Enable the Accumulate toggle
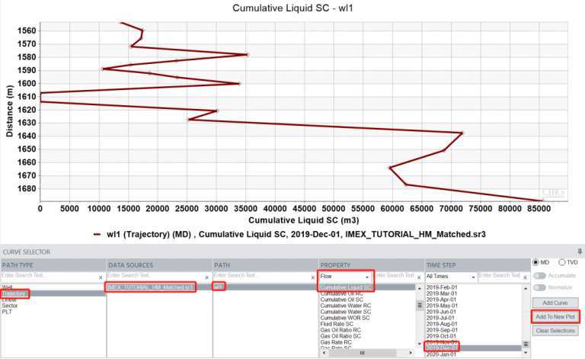Viewport: 585px width, 359px height. (x=539, y=276)
